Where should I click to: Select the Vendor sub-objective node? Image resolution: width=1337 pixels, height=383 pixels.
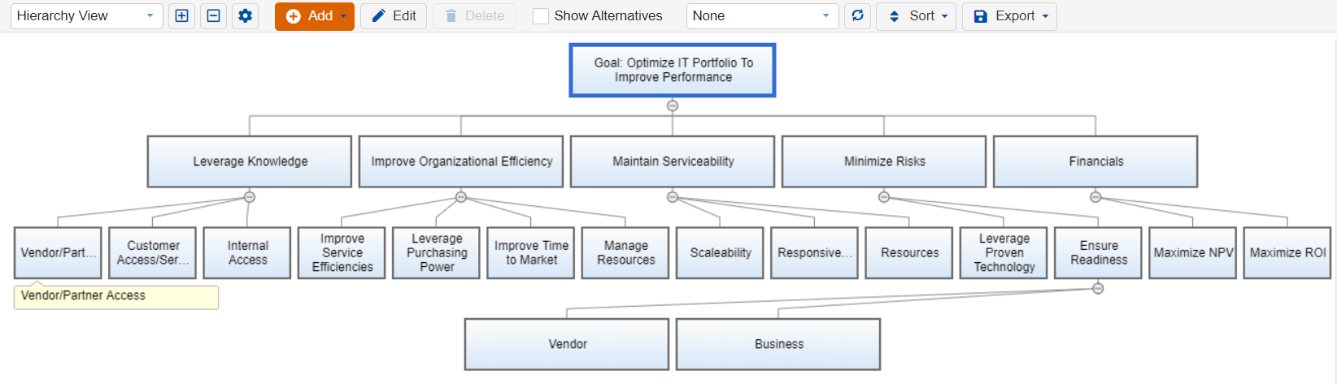pyautogui.click(x=567, y=344)
